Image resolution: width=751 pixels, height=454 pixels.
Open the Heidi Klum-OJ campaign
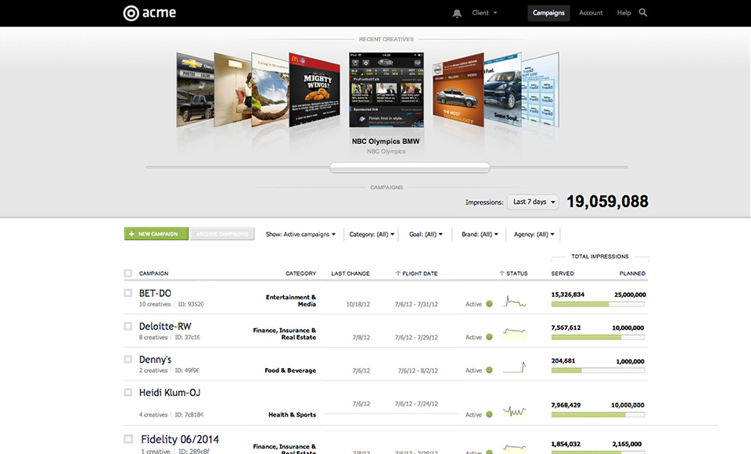[170, 393]
